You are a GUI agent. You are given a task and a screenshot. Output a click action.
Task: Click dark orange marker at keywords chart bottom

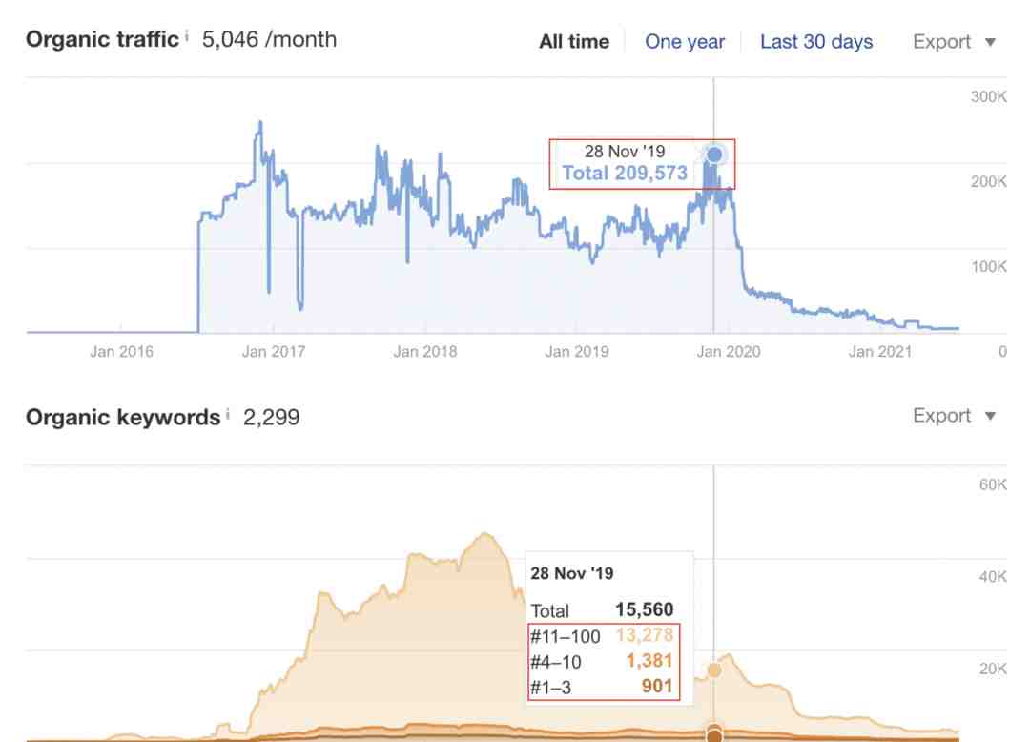coord(714,735)
